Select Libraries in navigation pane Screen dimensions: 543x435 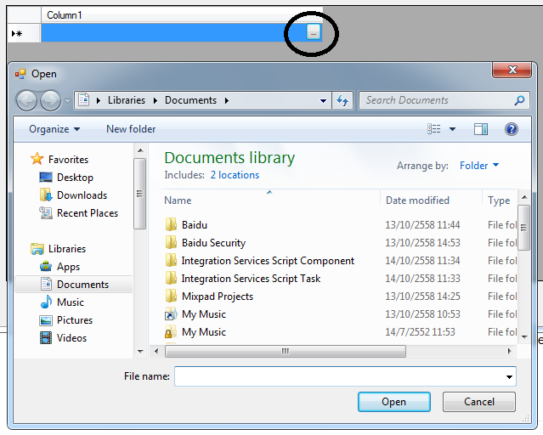67,249
